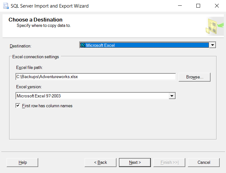The width and height of the screenshot is (226, 173).
Task: Click the First row has column names text
Action: coord(47,106)
